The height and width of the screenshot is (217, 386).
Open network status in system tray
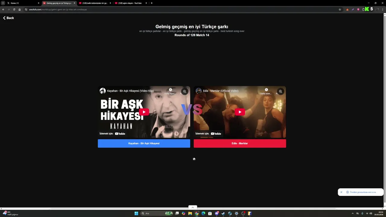coord(367,213)
